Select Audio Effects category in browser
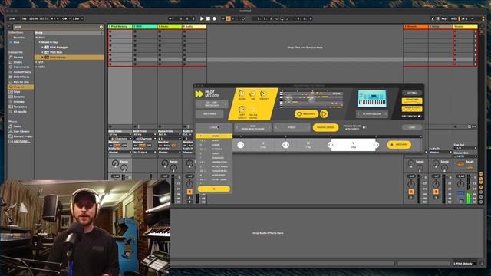491x276 pixels. point(22,72)
